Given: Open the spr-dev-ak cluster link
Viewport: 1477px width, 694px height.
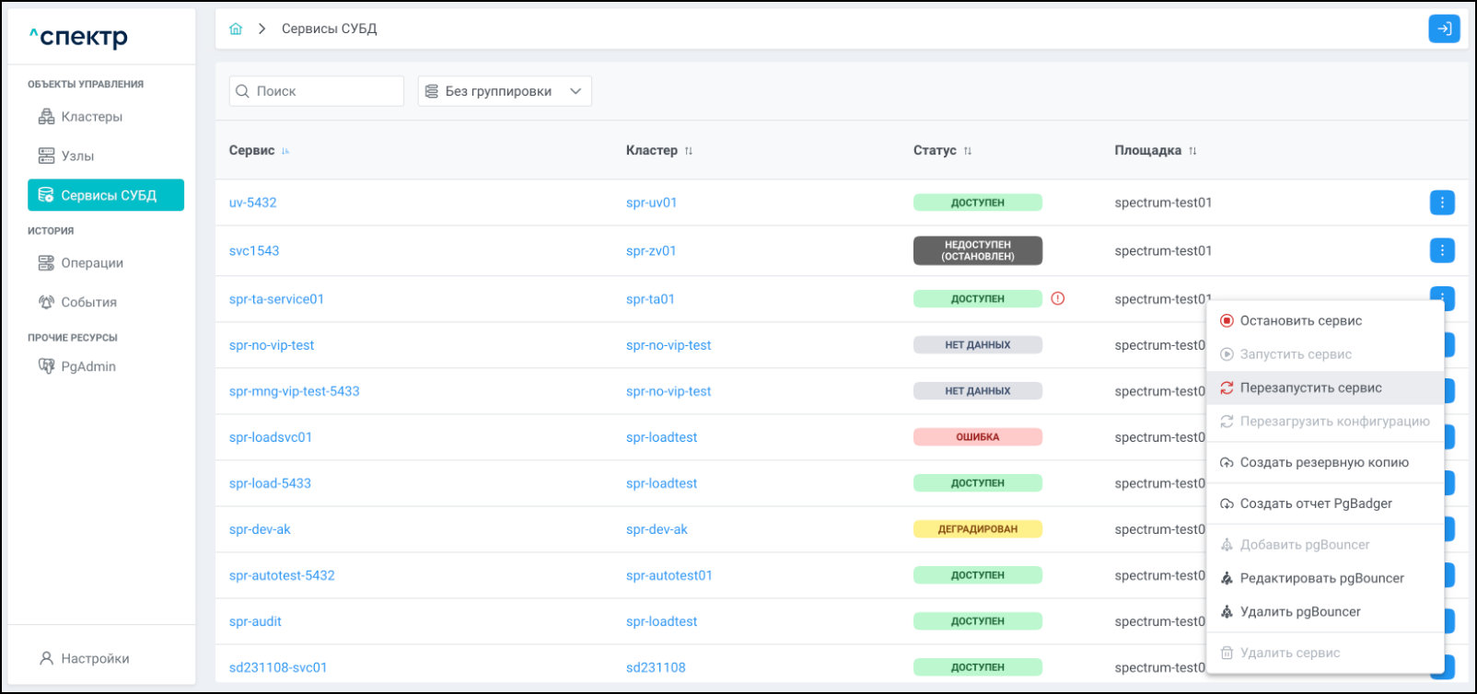Looking at the screenshot, I should 657,529.
